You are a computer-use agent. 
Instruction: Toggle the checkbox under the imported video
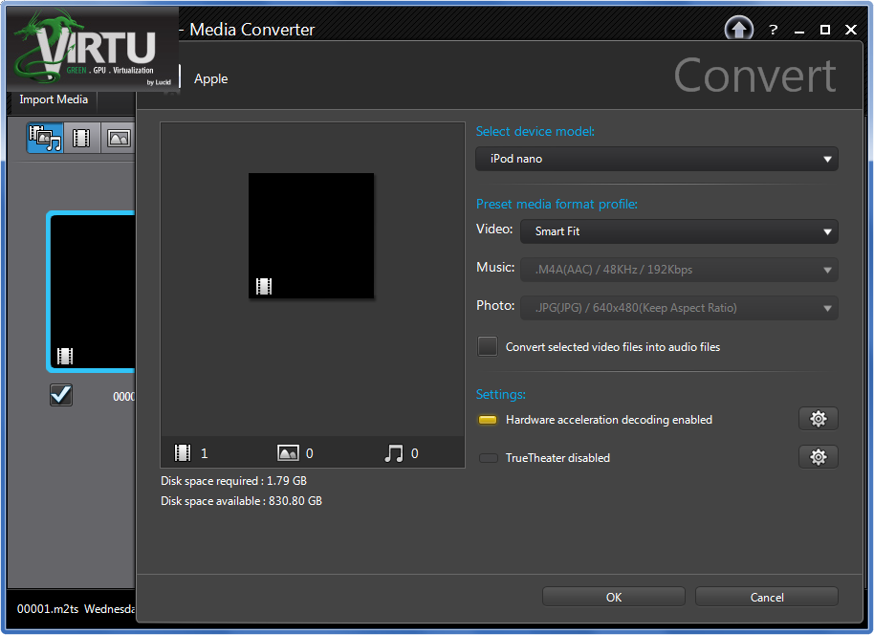click(x=61, y=395)
